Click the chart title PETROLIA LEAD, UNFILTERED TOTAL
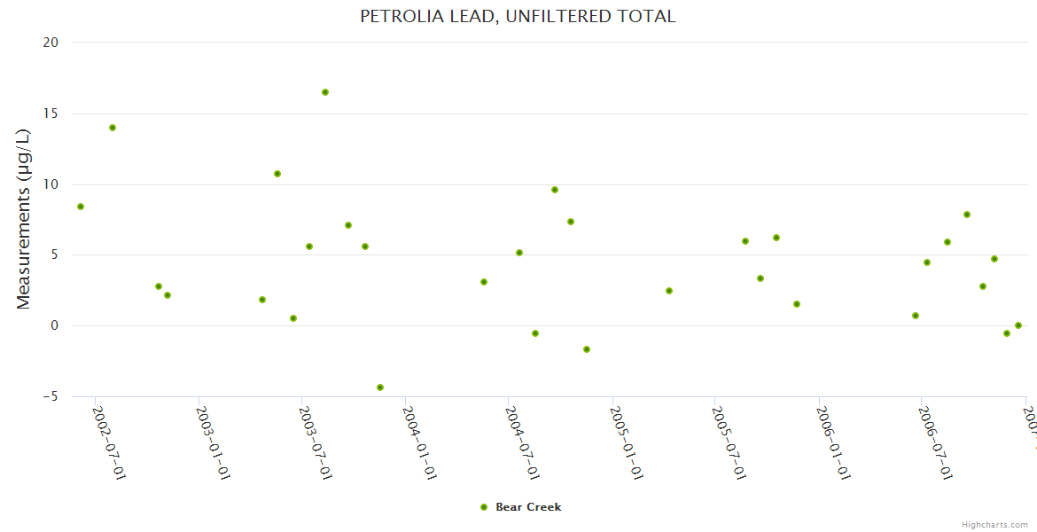 click(518, 16)
